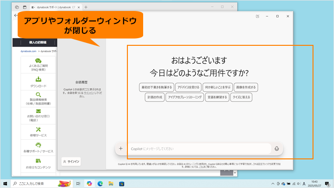
Task: Close the Copilot window
Action: point(288,16)
